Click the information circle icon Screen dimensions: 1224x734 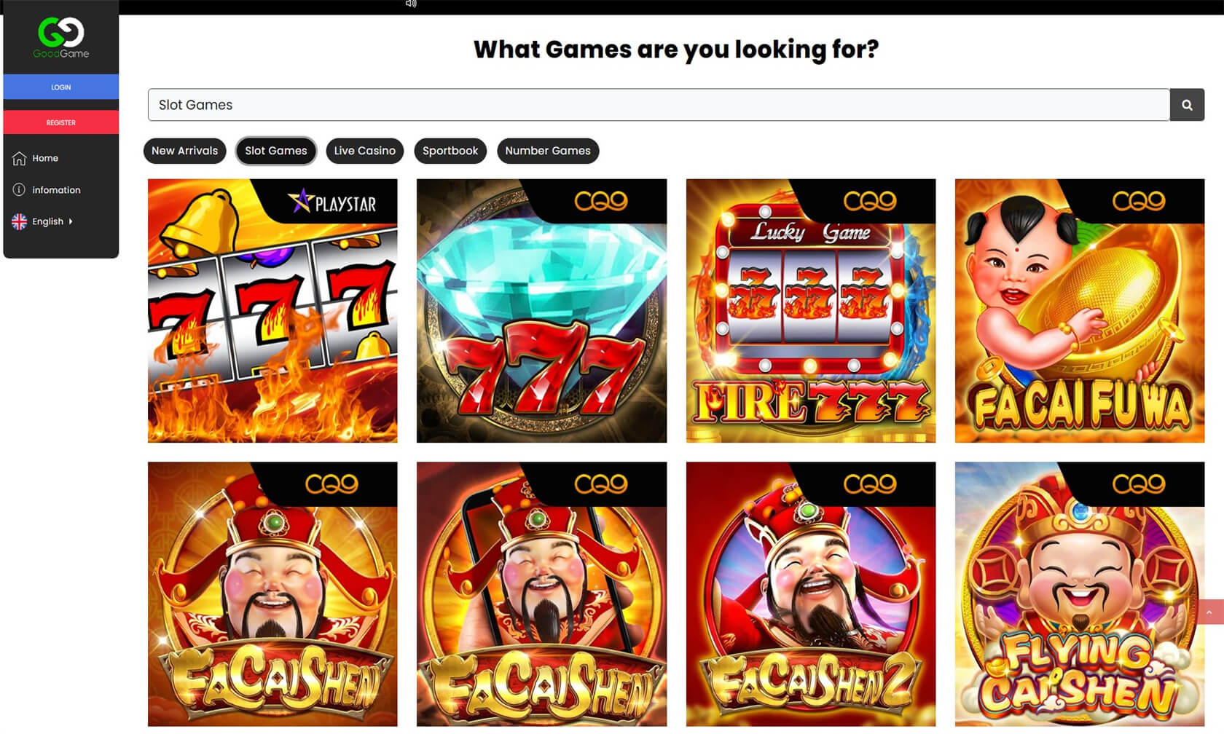tap(19, 189)
